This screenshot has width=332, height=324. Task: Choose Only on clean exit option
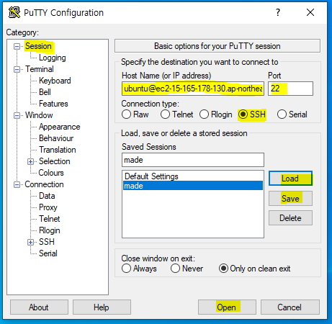255,269
